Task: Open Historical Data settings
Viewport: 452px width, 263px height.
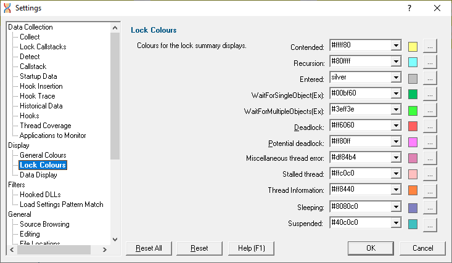Action: pos(41,106)
